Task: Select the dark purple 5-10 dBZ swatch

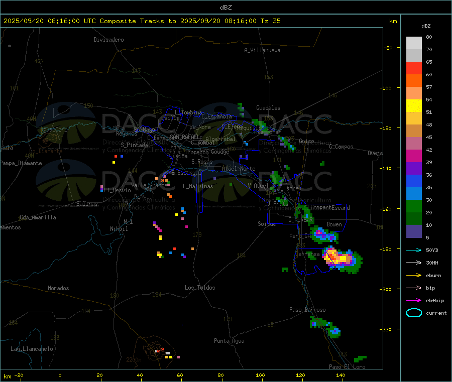Action: (414, 231)
